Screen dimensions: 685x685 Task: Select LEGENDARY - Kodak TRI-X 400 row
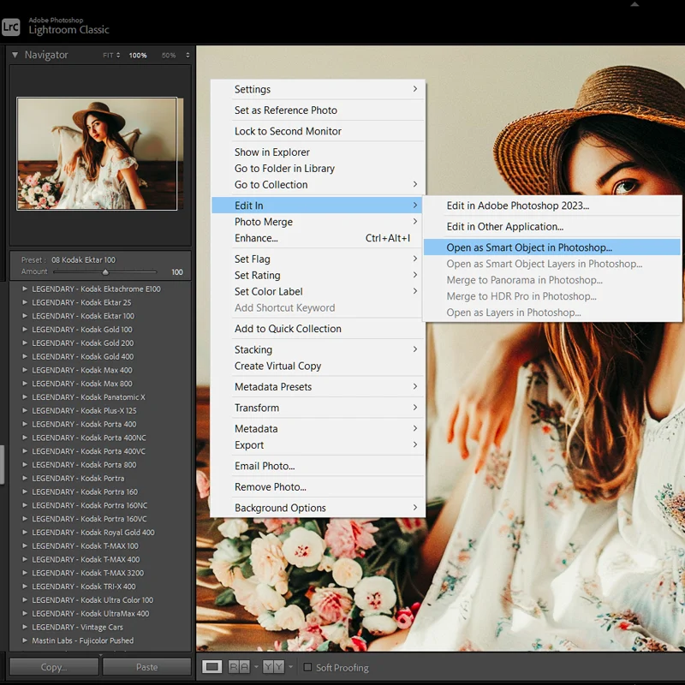(100, 587)
